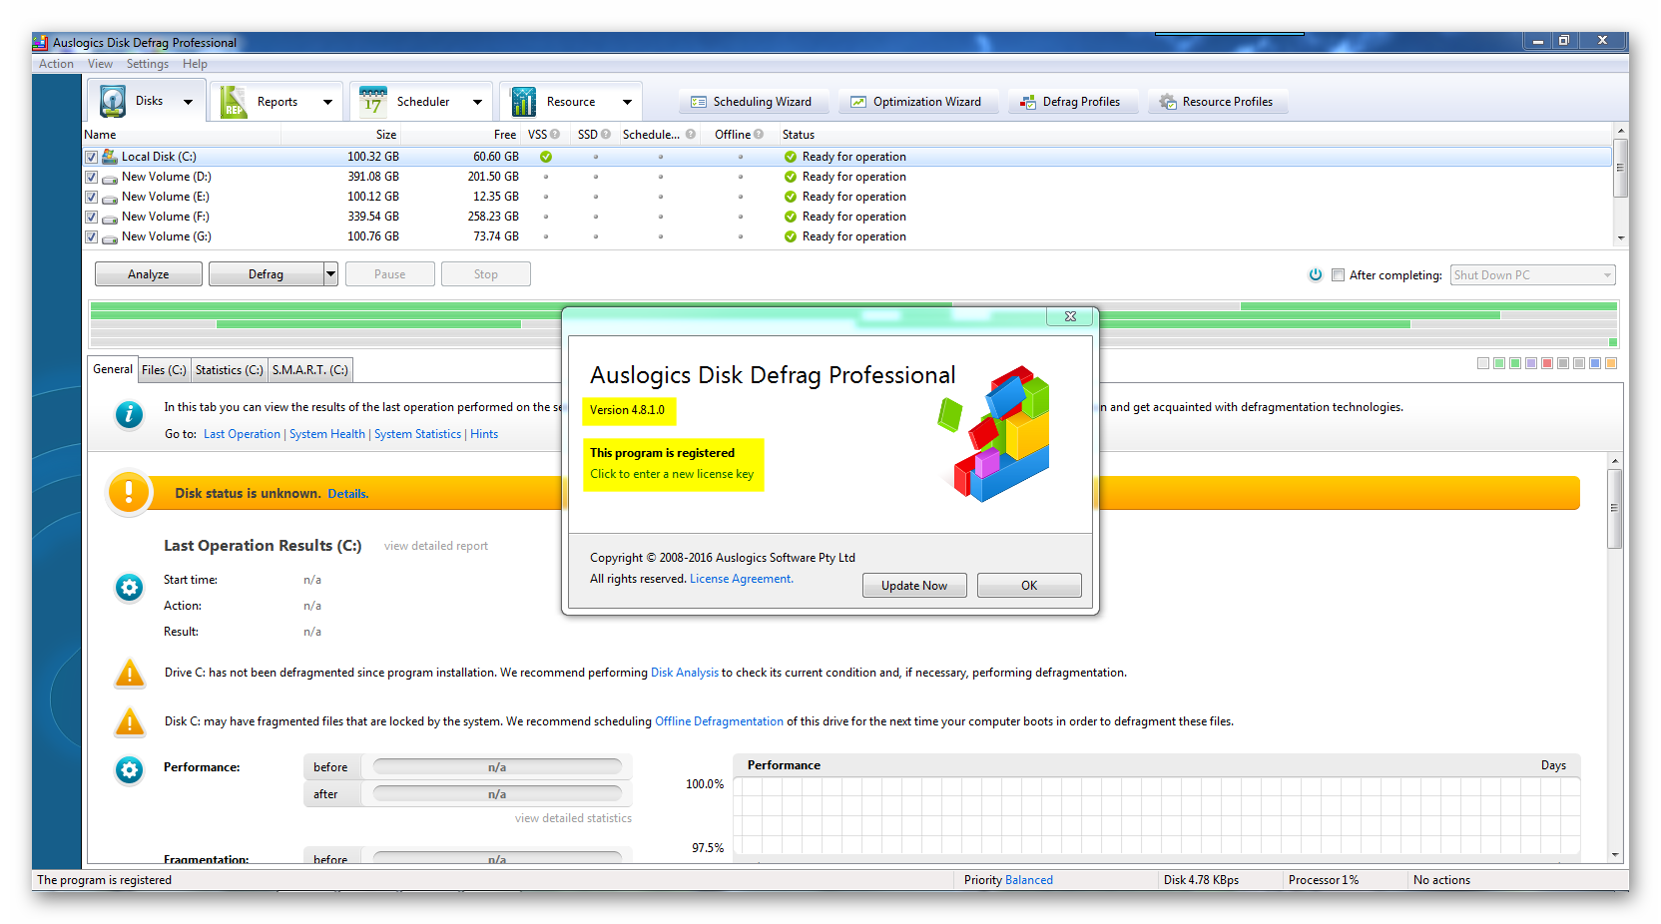
Task: Click the blue info icon in General tab
Action: tap(129, 414)
